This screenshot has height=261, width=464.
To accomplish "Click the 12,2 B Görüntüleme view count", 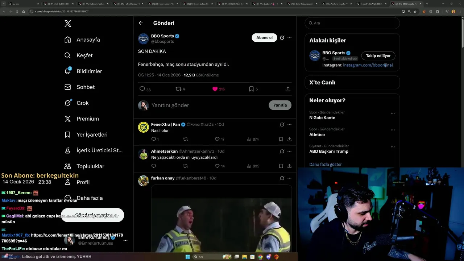I will point(201,75).
